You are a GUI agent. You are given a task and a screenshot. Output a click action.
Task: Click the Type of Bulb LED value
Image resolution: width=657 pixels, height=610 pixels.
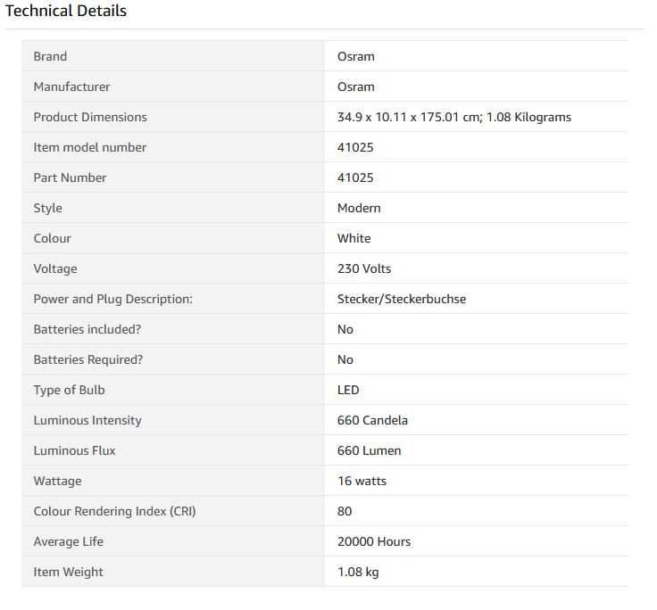tap(348, 390)
